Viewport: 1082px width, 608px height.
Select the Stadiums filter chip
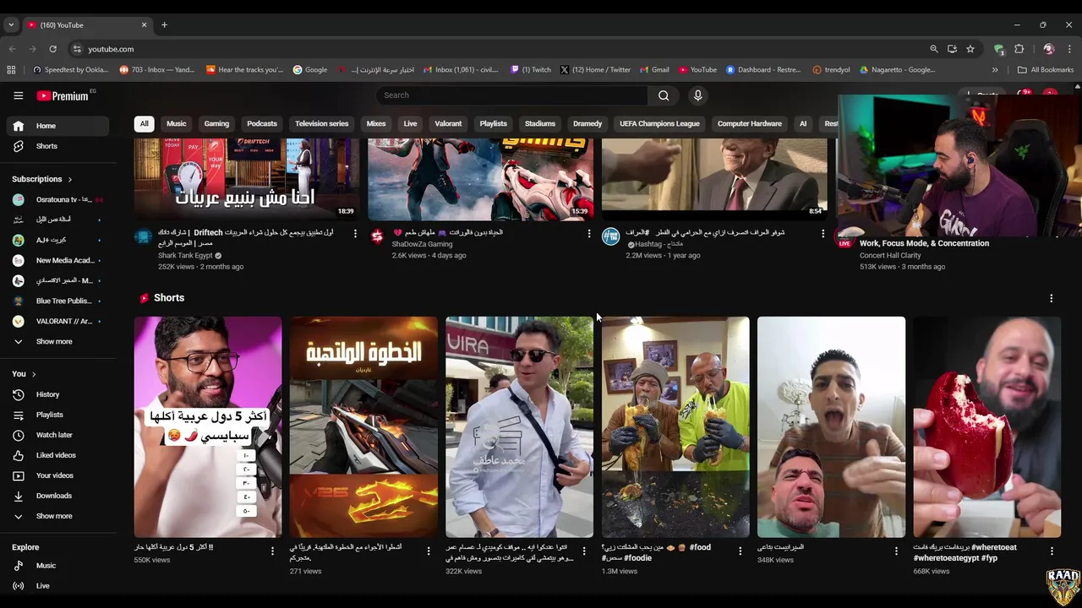(539, 123)
